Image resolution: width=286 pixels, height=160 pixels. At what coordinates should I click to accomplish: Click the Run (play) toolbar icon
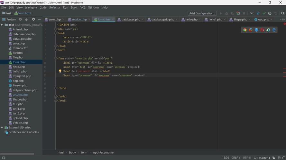pyautogui.click(x=221, y=13)
